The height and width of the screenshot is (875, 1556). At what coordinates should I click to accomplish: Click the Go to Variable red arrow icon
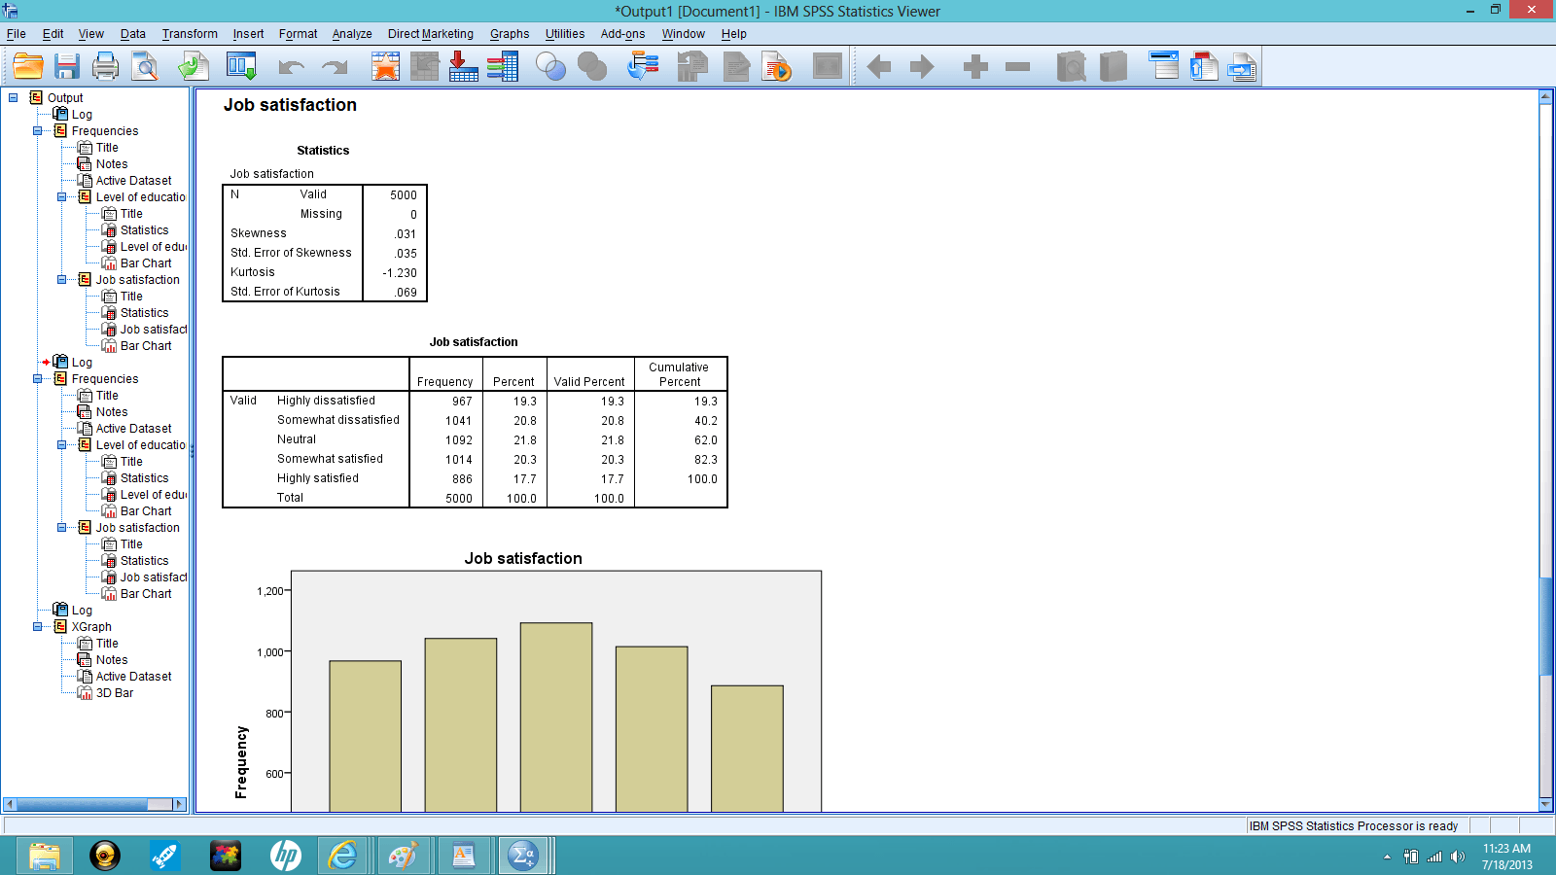coord(463,66)
